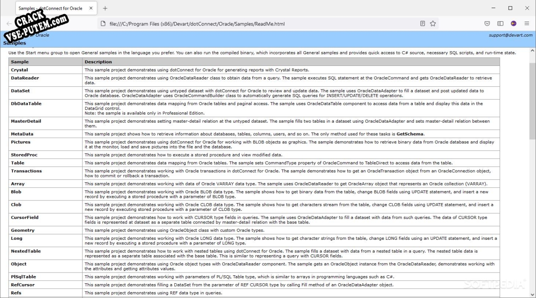Open the Firefox account avatar icon

click(x=514, y=24)
